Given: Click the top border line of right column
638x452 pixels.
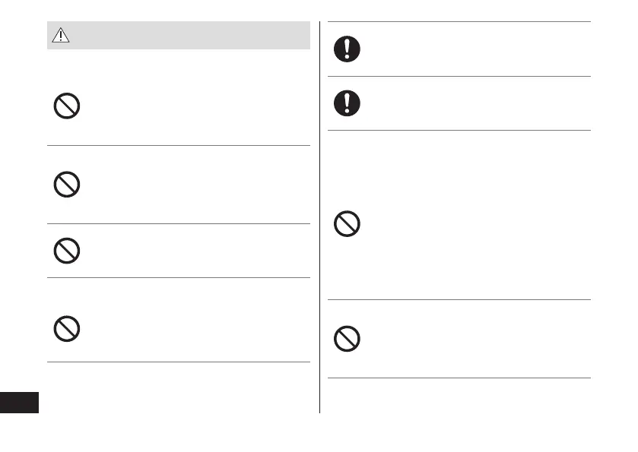Looking at the screenshot, I should (459, 21).
